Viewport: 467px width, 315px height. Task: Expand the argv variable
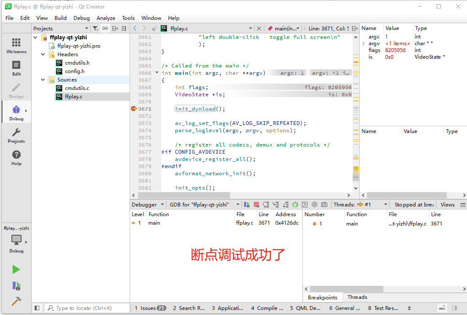[x=364, y=43]
